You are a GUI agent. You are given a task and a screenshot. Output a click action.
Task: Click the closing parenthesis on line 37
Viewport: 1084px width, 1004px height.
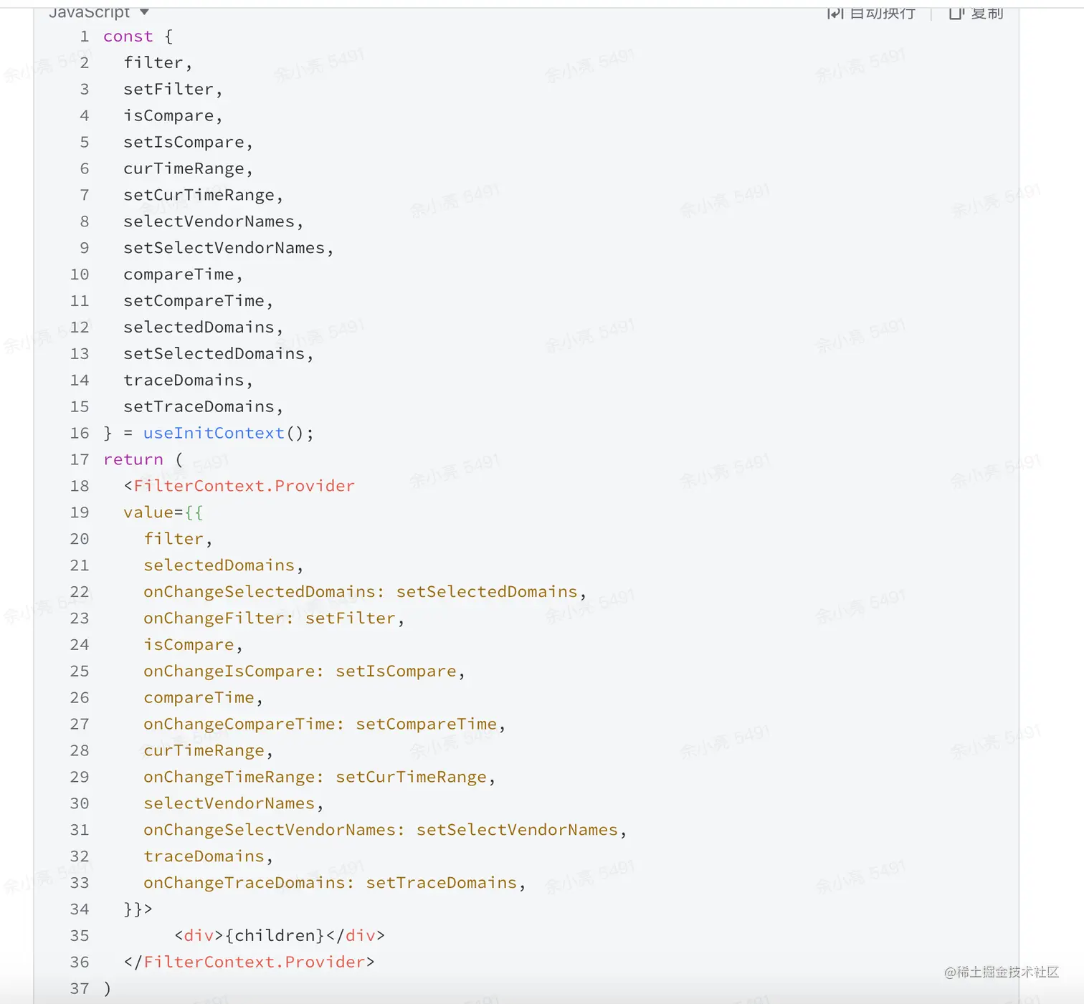pos(108,989)
